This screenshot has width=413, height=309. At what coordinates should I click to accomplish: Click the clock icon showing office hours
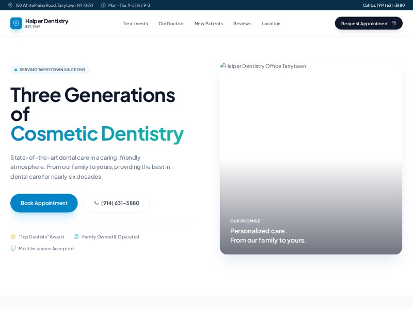pos(103,5)
